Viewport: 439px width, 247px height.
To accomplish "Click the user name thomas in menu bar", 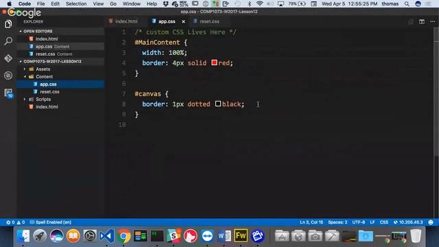I will point(390,3).
